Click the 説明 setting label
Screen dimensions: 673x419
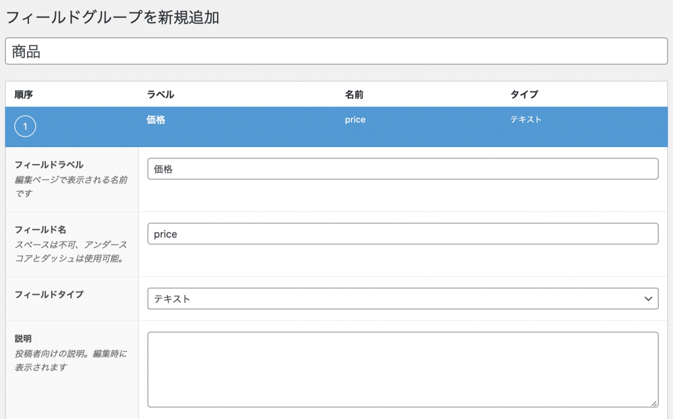click(x=23, y=339)
